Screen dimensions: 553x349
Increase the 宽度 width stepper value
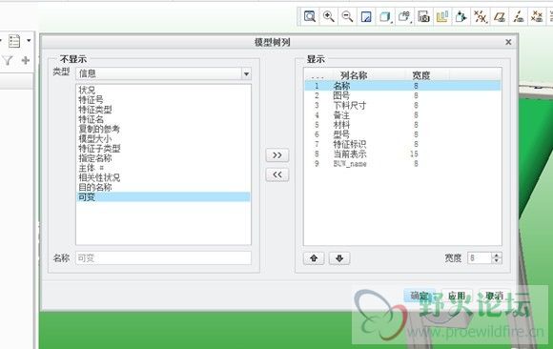(x=497, y=256)
